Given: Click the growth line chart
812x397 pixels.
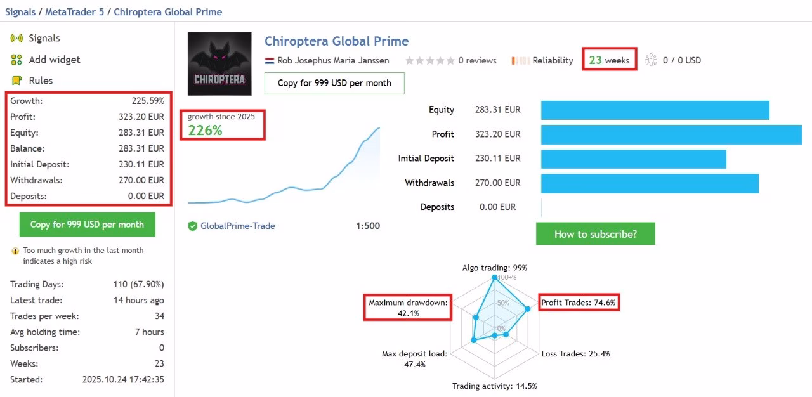Looking at the screenshot, I should point(284,166).
